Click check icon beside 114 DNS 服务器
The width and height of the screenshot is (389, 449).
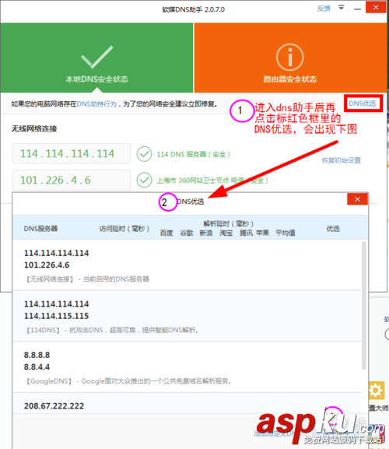(x=144, y=154)
